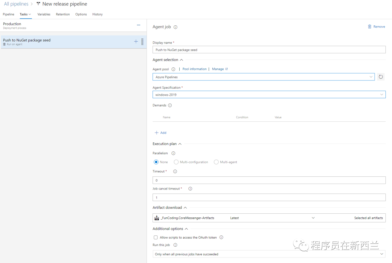The image size is (392, 263).
Task: Select the None parallelism option
Action: 156,162
